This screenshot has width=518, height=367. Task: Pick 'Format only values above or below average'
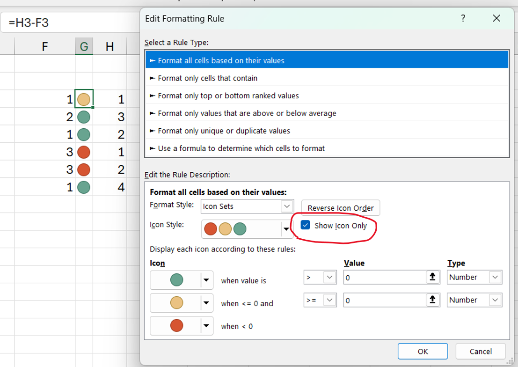click(x=327, y=113)
